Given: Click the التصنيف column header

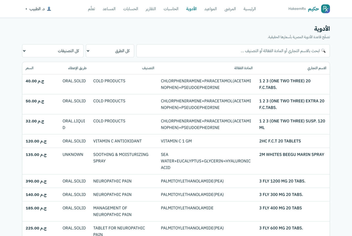Looking at the screenshot, I should [148, 68].
